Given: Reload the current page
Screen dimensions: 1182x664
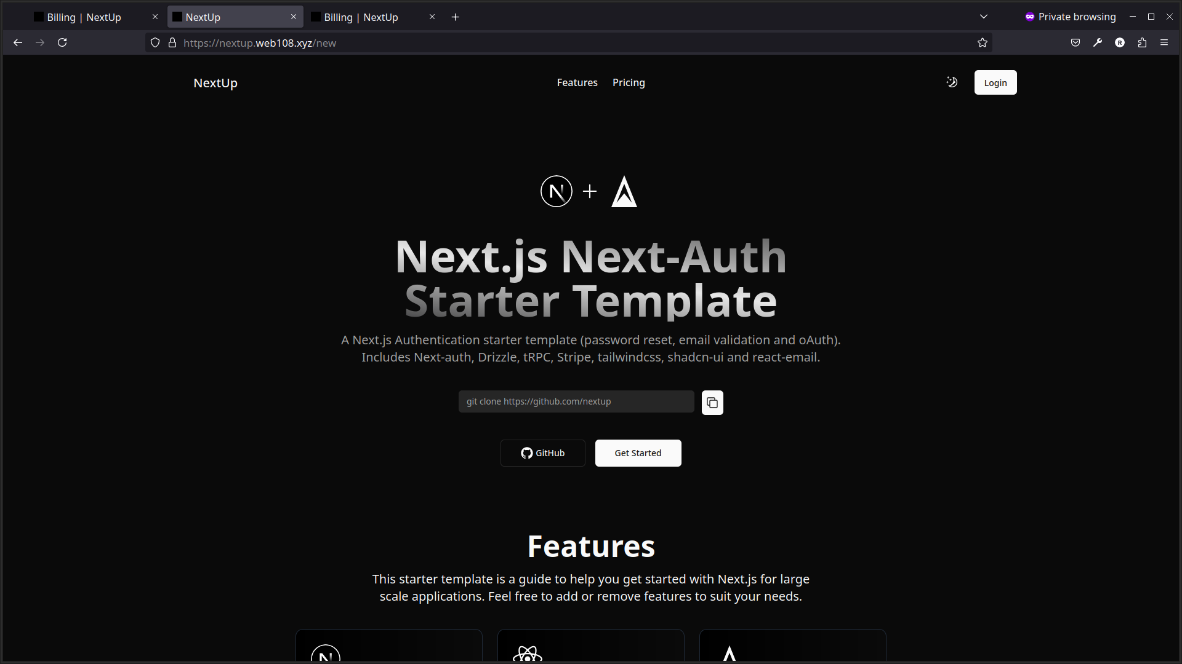Looking at the screenshot, I should [x=62, y=42].
